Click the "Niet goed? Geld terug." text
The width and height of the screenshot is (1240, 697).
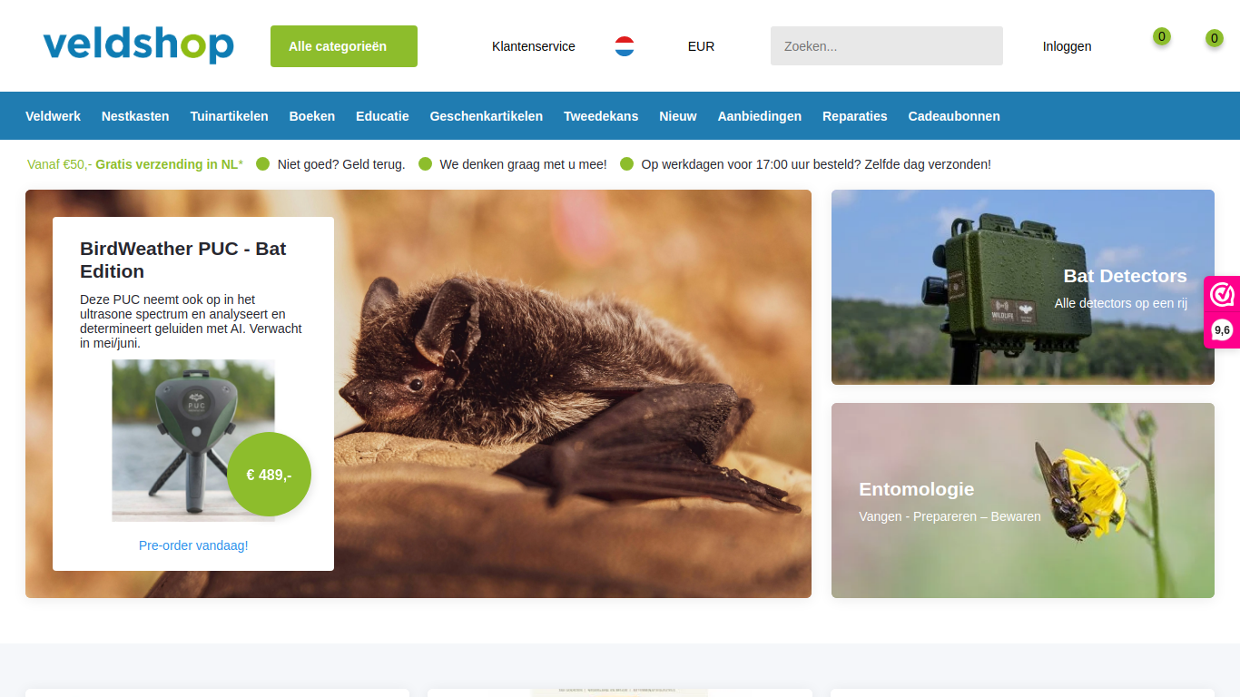point(341,164)
